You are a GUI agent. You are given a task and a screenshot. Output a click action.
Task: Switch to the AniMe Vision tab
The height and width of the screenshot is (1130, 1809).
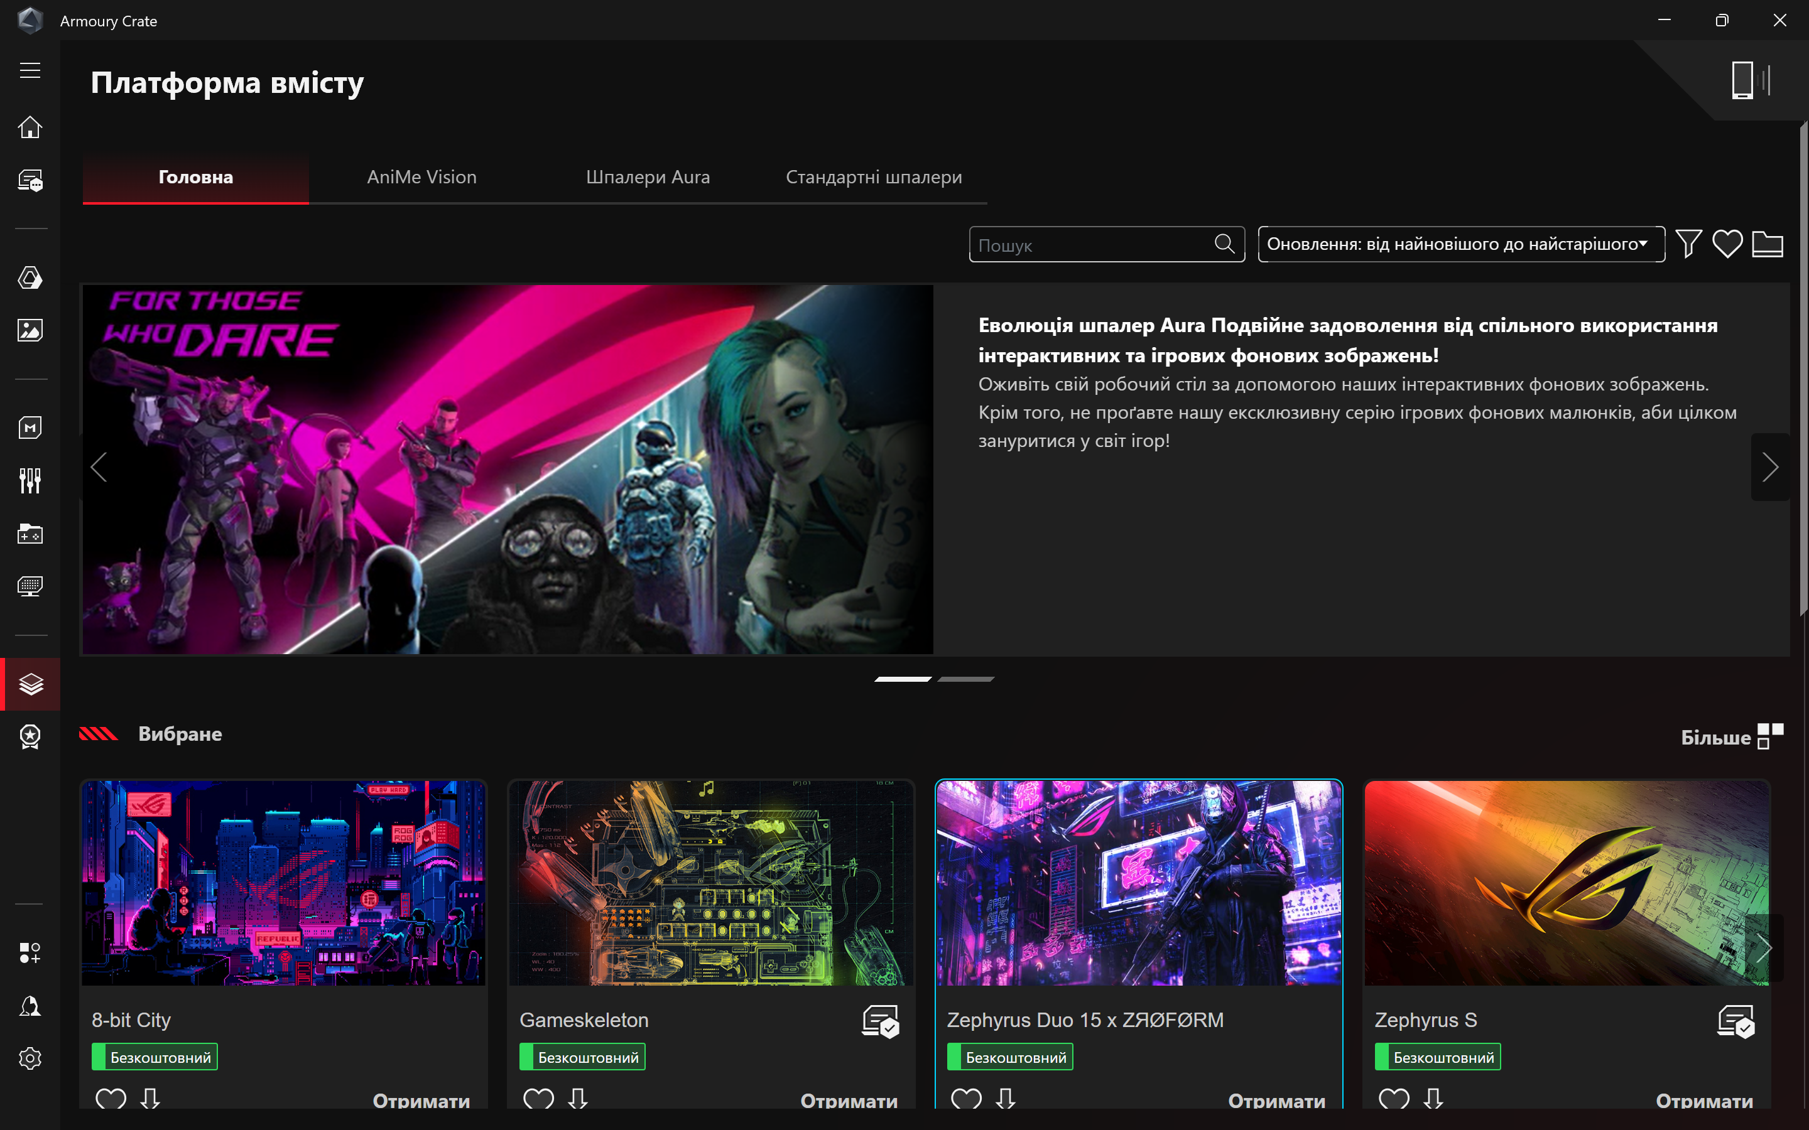coord(421,177)
